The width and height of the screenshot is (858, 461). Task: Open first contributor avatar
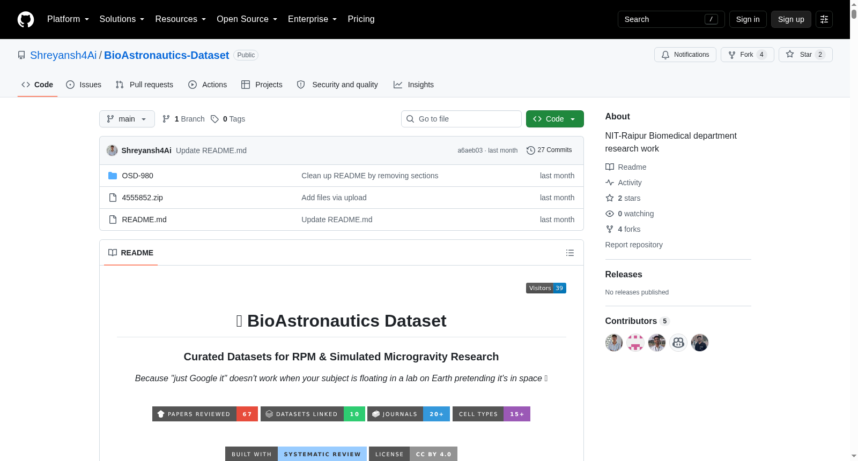coord(614,343)
